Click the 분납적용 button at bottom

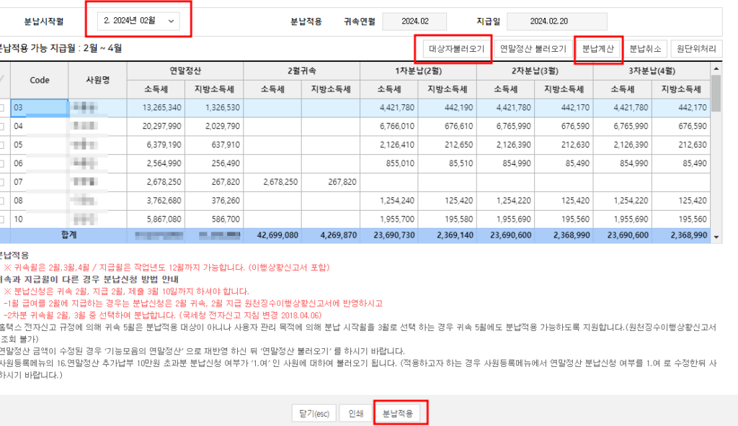pos(401,414)
